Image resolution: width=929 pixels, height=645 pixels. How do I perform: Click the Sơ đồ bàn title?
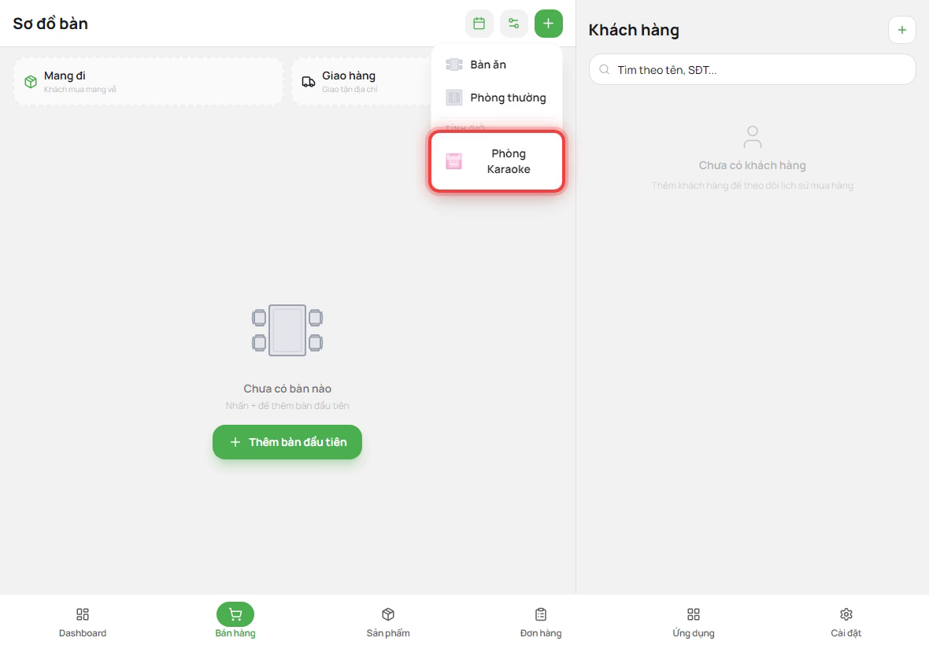(50, 24)
